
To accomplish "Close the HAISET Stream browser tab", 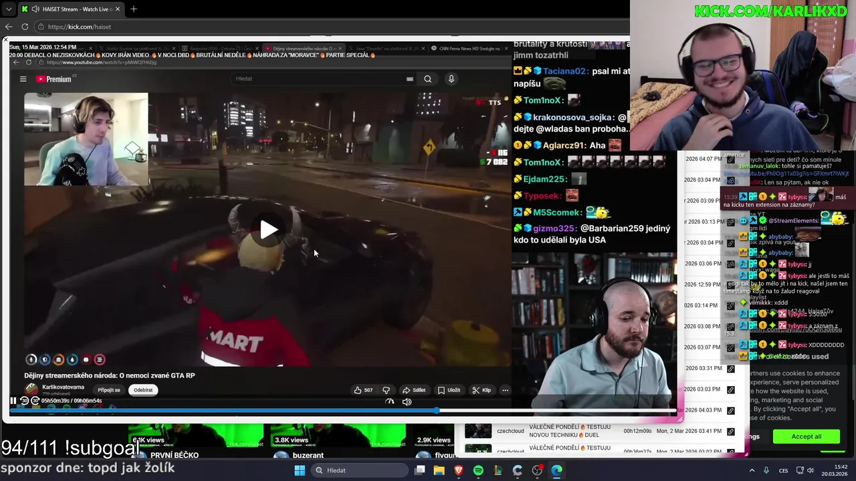I will [x=118, y=9].
